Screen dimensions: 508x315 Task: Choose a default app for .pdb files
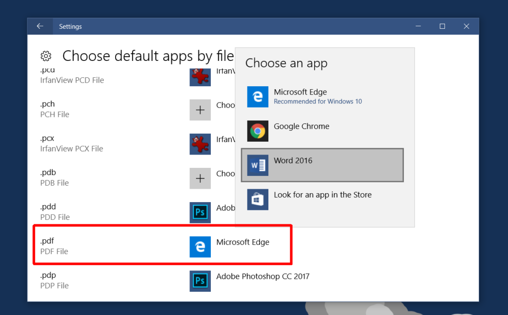coord(200,178)
